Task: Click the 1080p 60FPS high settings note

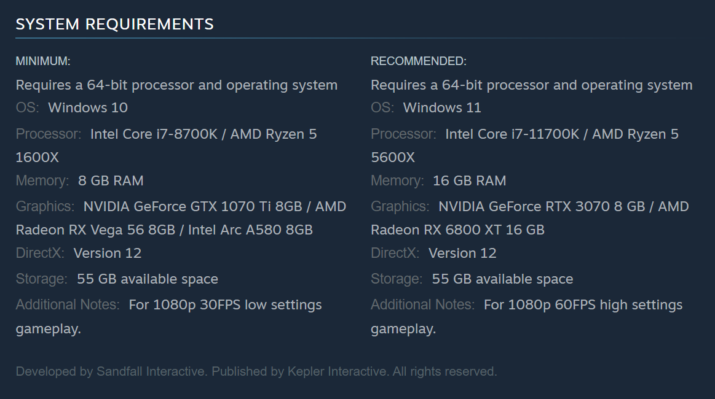Action: tap(583, 305)
